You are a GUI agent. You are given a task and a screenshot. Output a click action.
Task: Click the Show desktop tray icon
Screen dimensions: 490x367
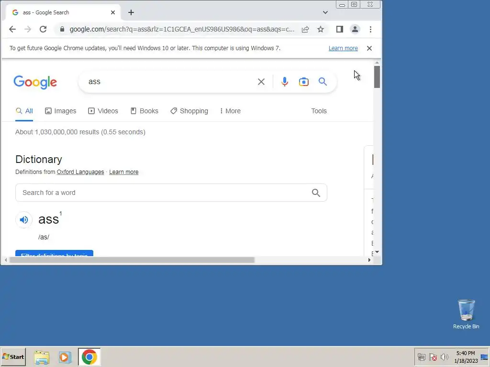click(x=484, y=357)
